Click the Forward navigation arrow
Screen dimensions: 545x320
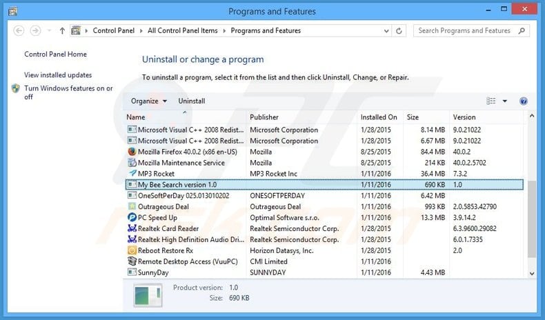pyautogui.click(x=35, y=30)
